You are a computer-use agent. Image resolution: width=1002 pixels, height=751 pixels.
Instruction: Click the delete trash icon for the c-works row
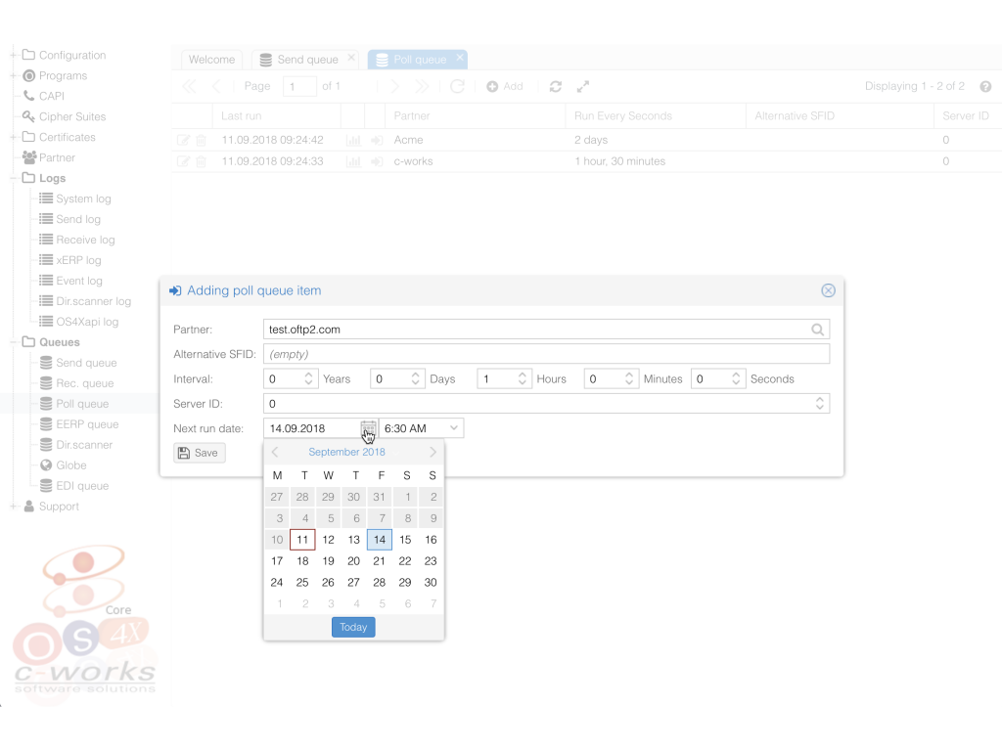tap(201, 161)
